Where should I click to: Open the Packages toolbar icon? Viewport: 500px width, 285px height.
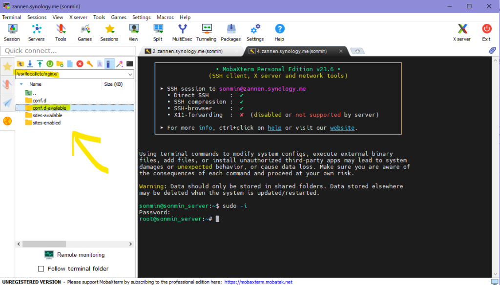[230, 32]
